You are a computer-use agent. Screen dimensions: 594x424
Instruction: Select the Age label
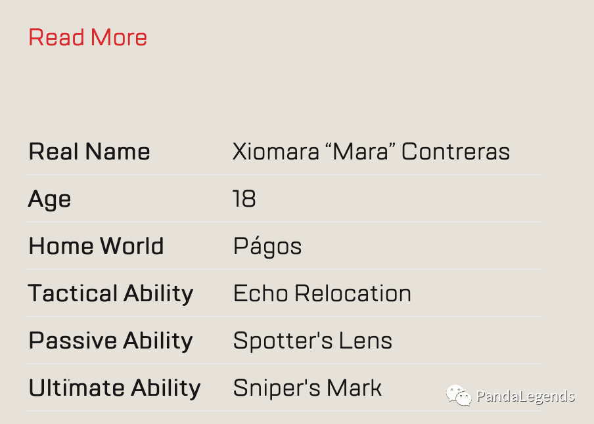coord(50,200)
